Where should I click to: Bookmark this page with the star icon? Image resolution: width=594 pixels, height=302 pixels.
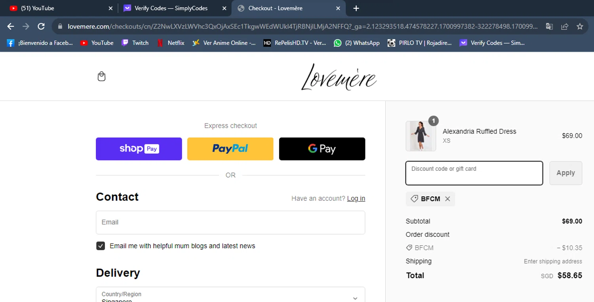(580, 26)
